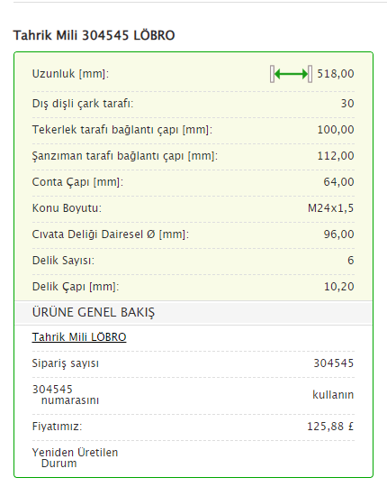Click the kullanın text
This screenshot has height=487, width=387.
[333, 394]
